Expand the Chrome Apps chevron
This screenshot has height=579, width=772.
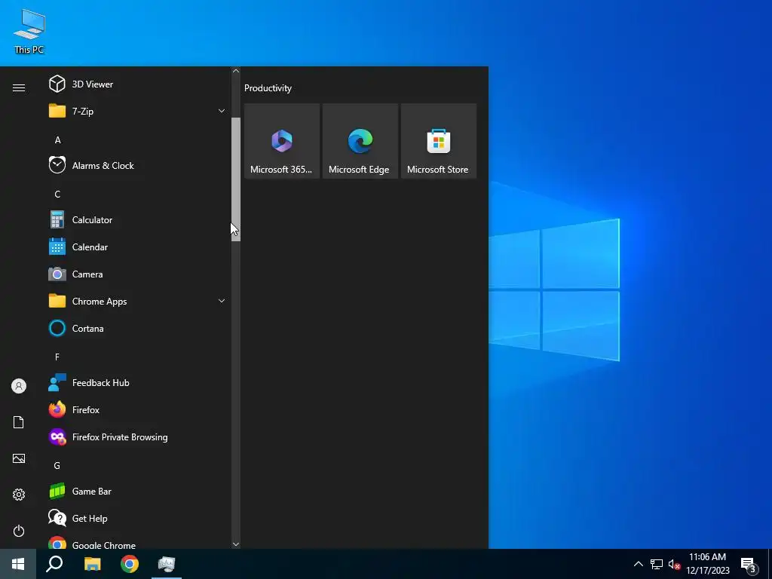coord(222,301)
